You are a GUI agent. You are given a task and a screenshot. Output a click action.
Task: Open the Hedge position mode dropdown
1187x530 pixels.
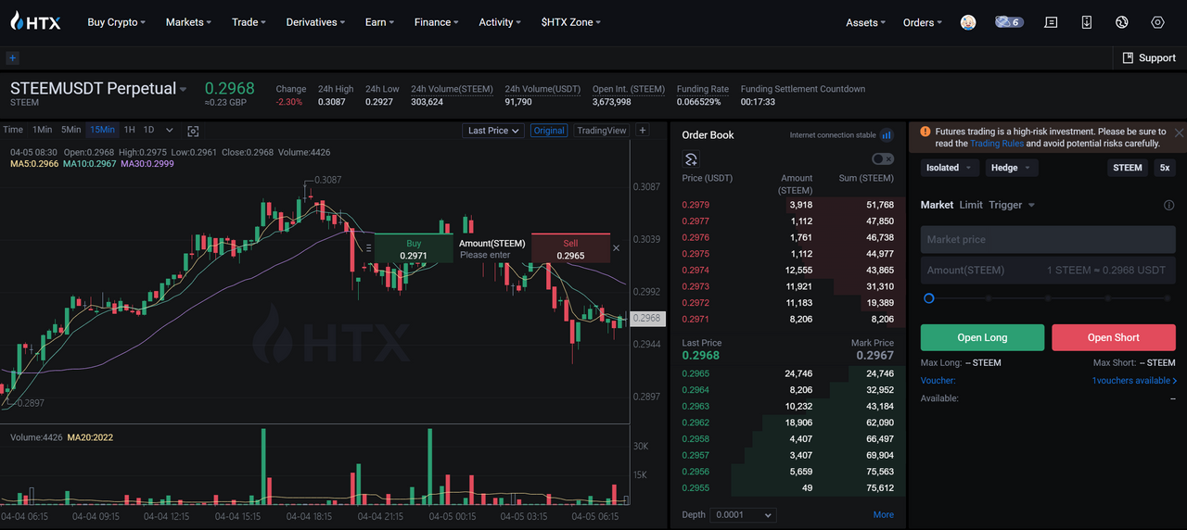1011,168
